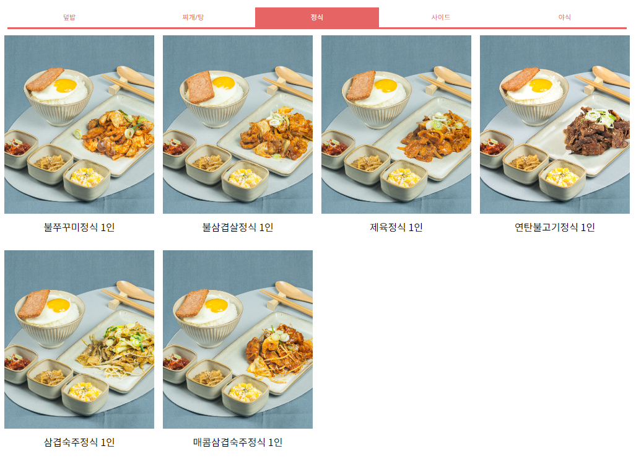Open the 불삼겹살정식 dish image
The height and width of the screenshot is (464, 636).
238,125
